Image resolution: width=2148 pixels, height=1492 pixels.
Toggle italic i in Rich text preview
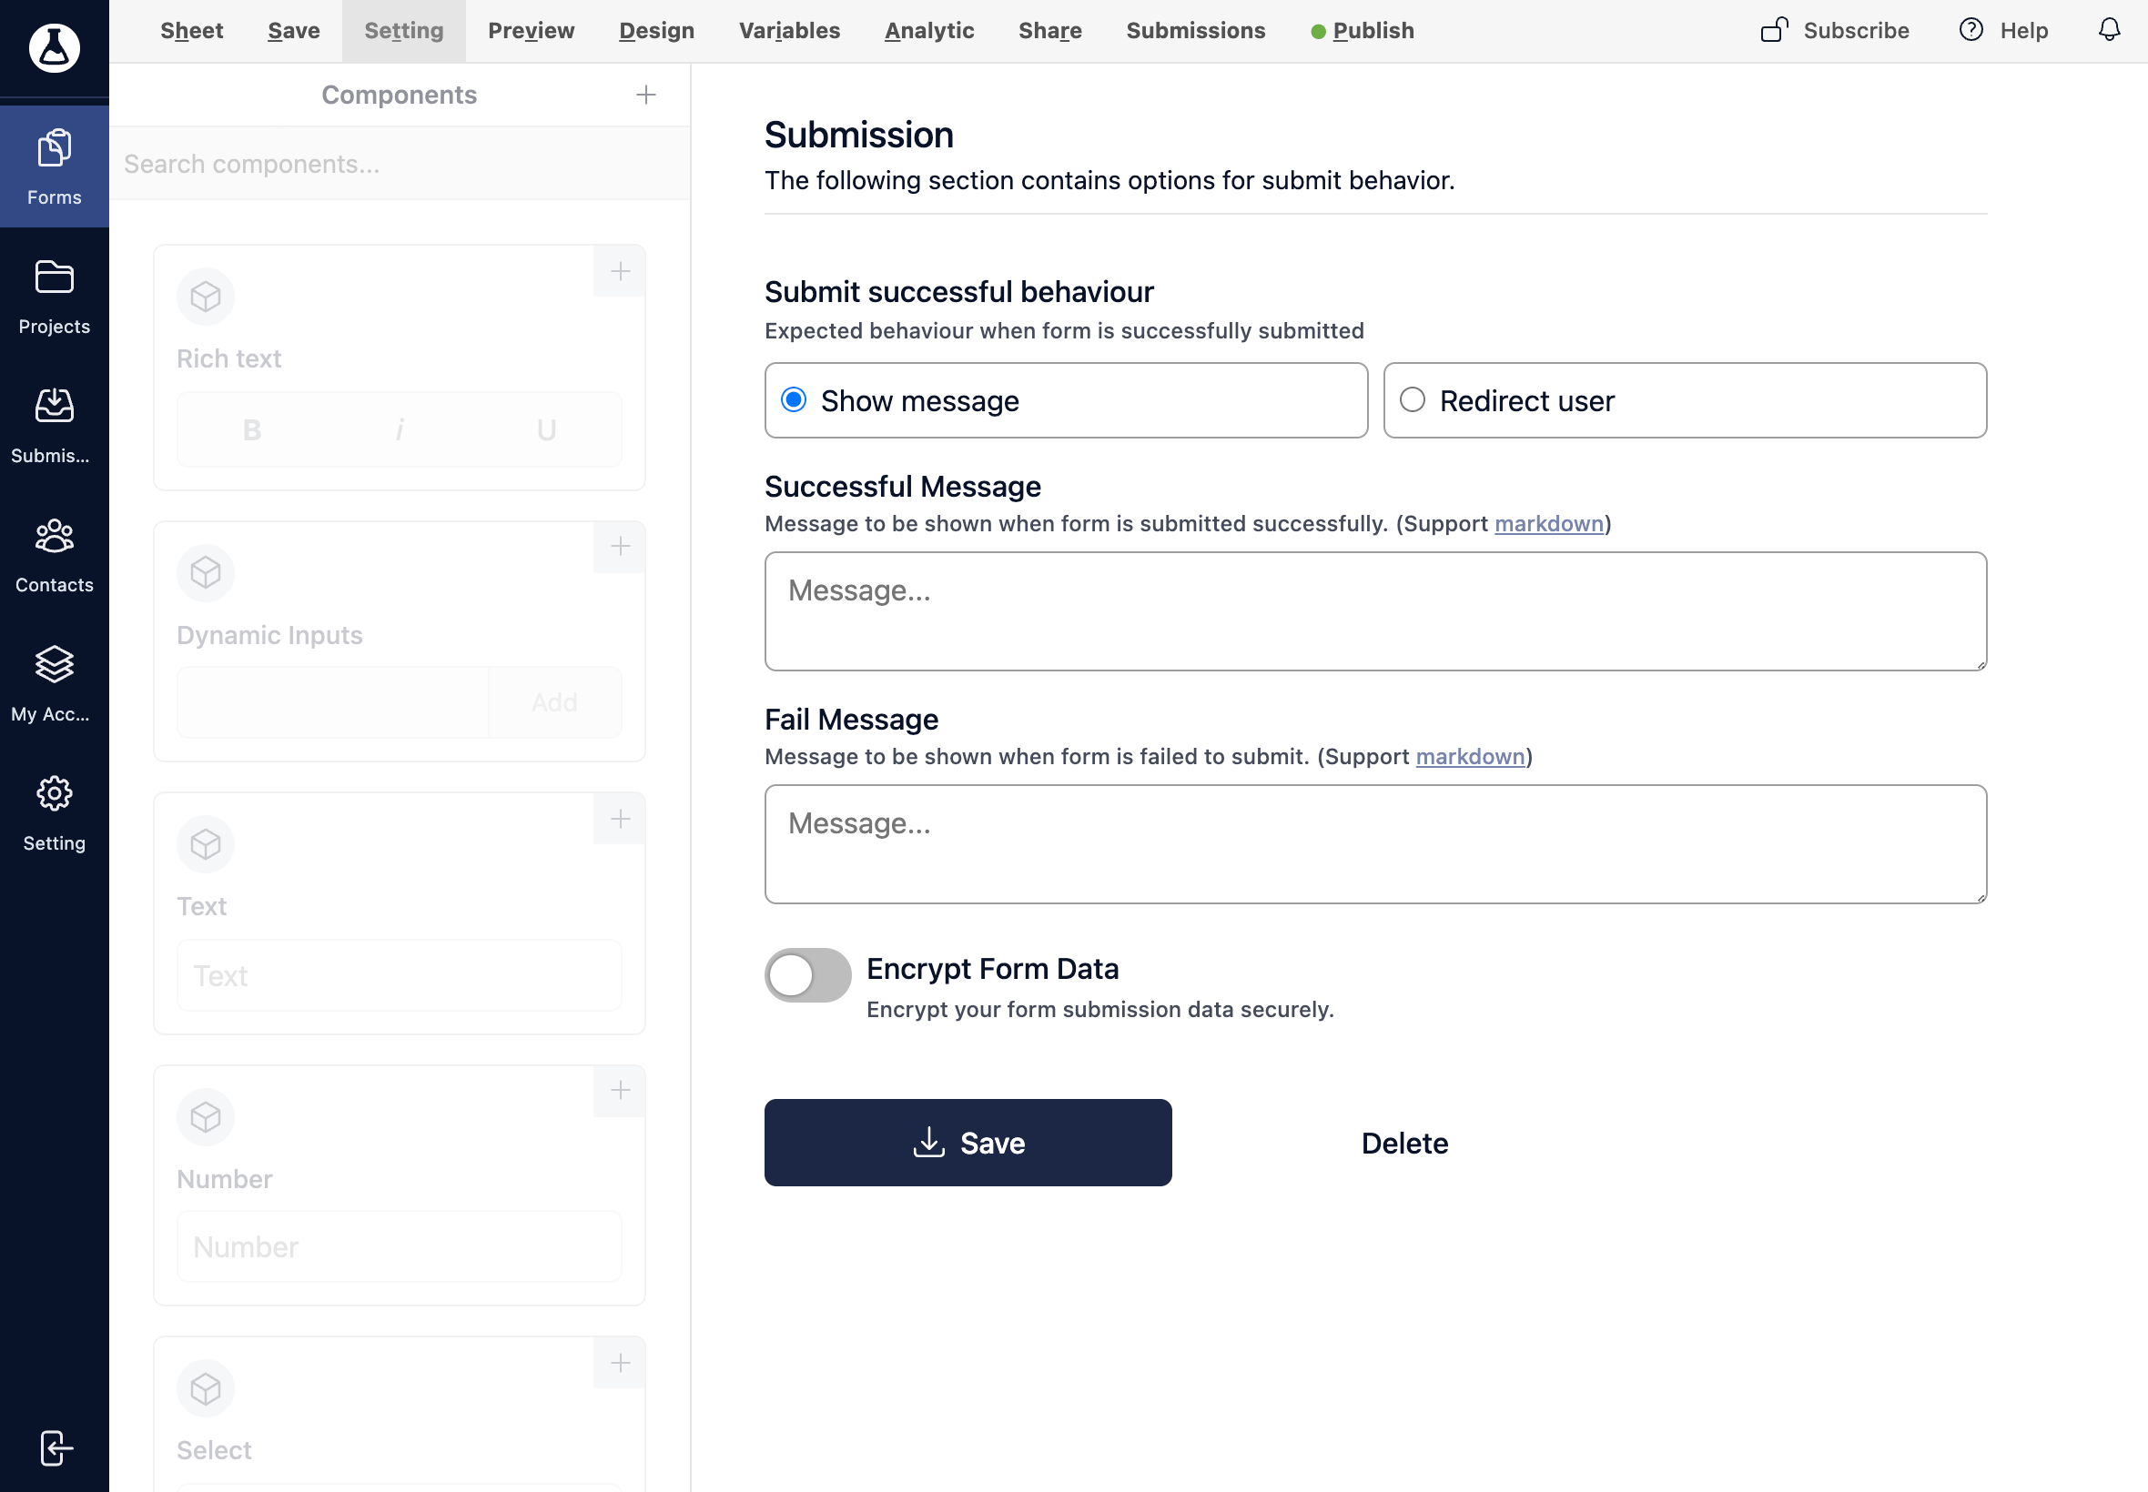[400, 430]
